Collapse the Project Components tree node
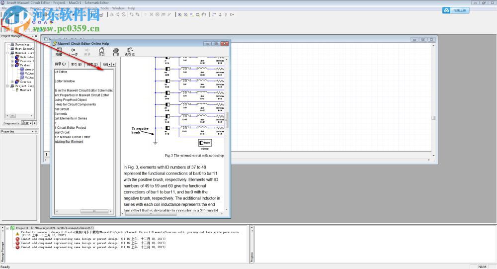The width and height of the screenshot is (497, 269). [x=7, y=86]
